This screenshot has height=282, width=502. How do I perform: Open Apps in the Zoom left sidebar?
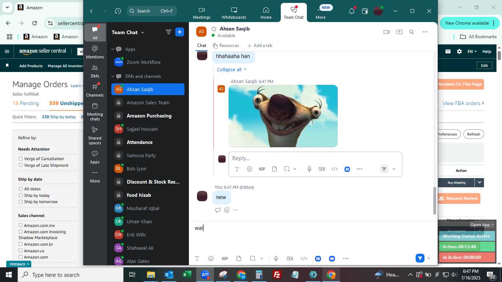pos(95,157)
